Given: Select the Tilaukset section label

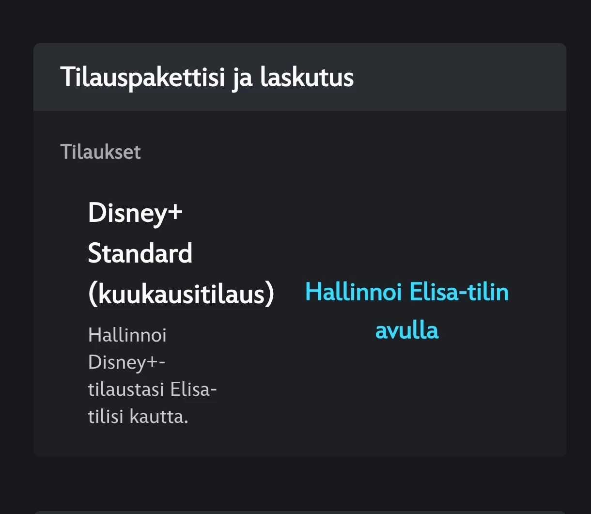Looking at the screenshot, I should (x=100, y=152).
